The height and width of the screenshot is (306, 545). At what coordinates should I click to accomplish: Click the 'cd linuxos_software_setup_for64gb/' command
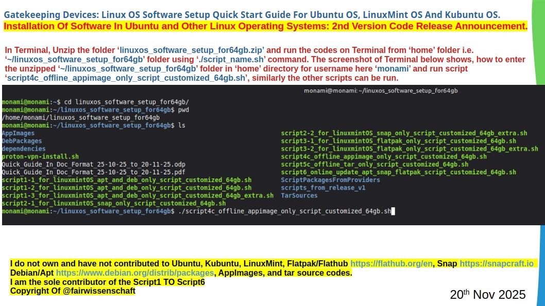[x=127, y=102]
